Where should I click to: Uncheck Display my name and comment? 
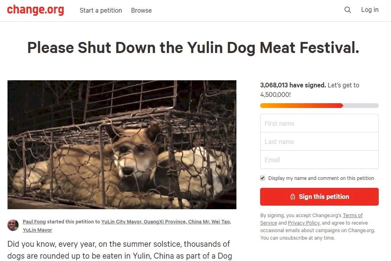point(263,178)
